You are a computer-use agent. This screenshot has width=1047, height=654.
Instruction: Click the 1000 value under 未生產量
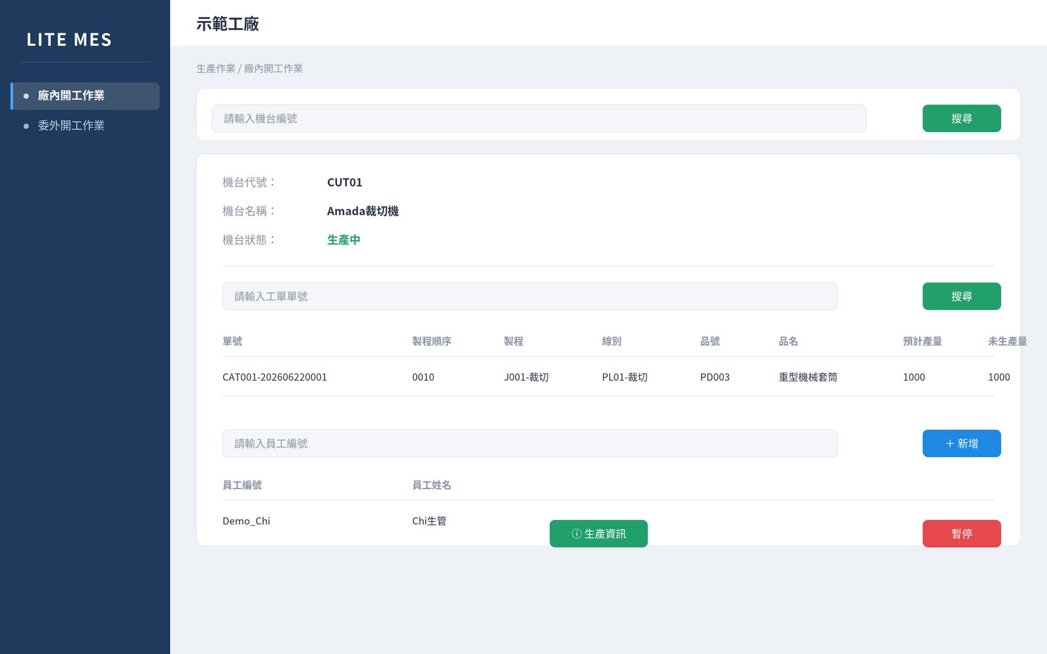(999, 377)
